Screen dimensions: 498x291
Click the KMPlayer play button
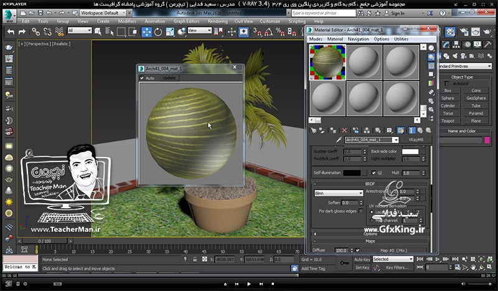pos(248,284)
